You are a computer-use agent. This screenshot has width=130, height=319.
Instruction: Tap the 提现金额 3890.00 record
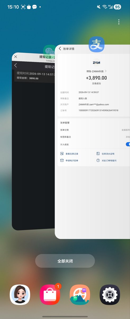28,78
